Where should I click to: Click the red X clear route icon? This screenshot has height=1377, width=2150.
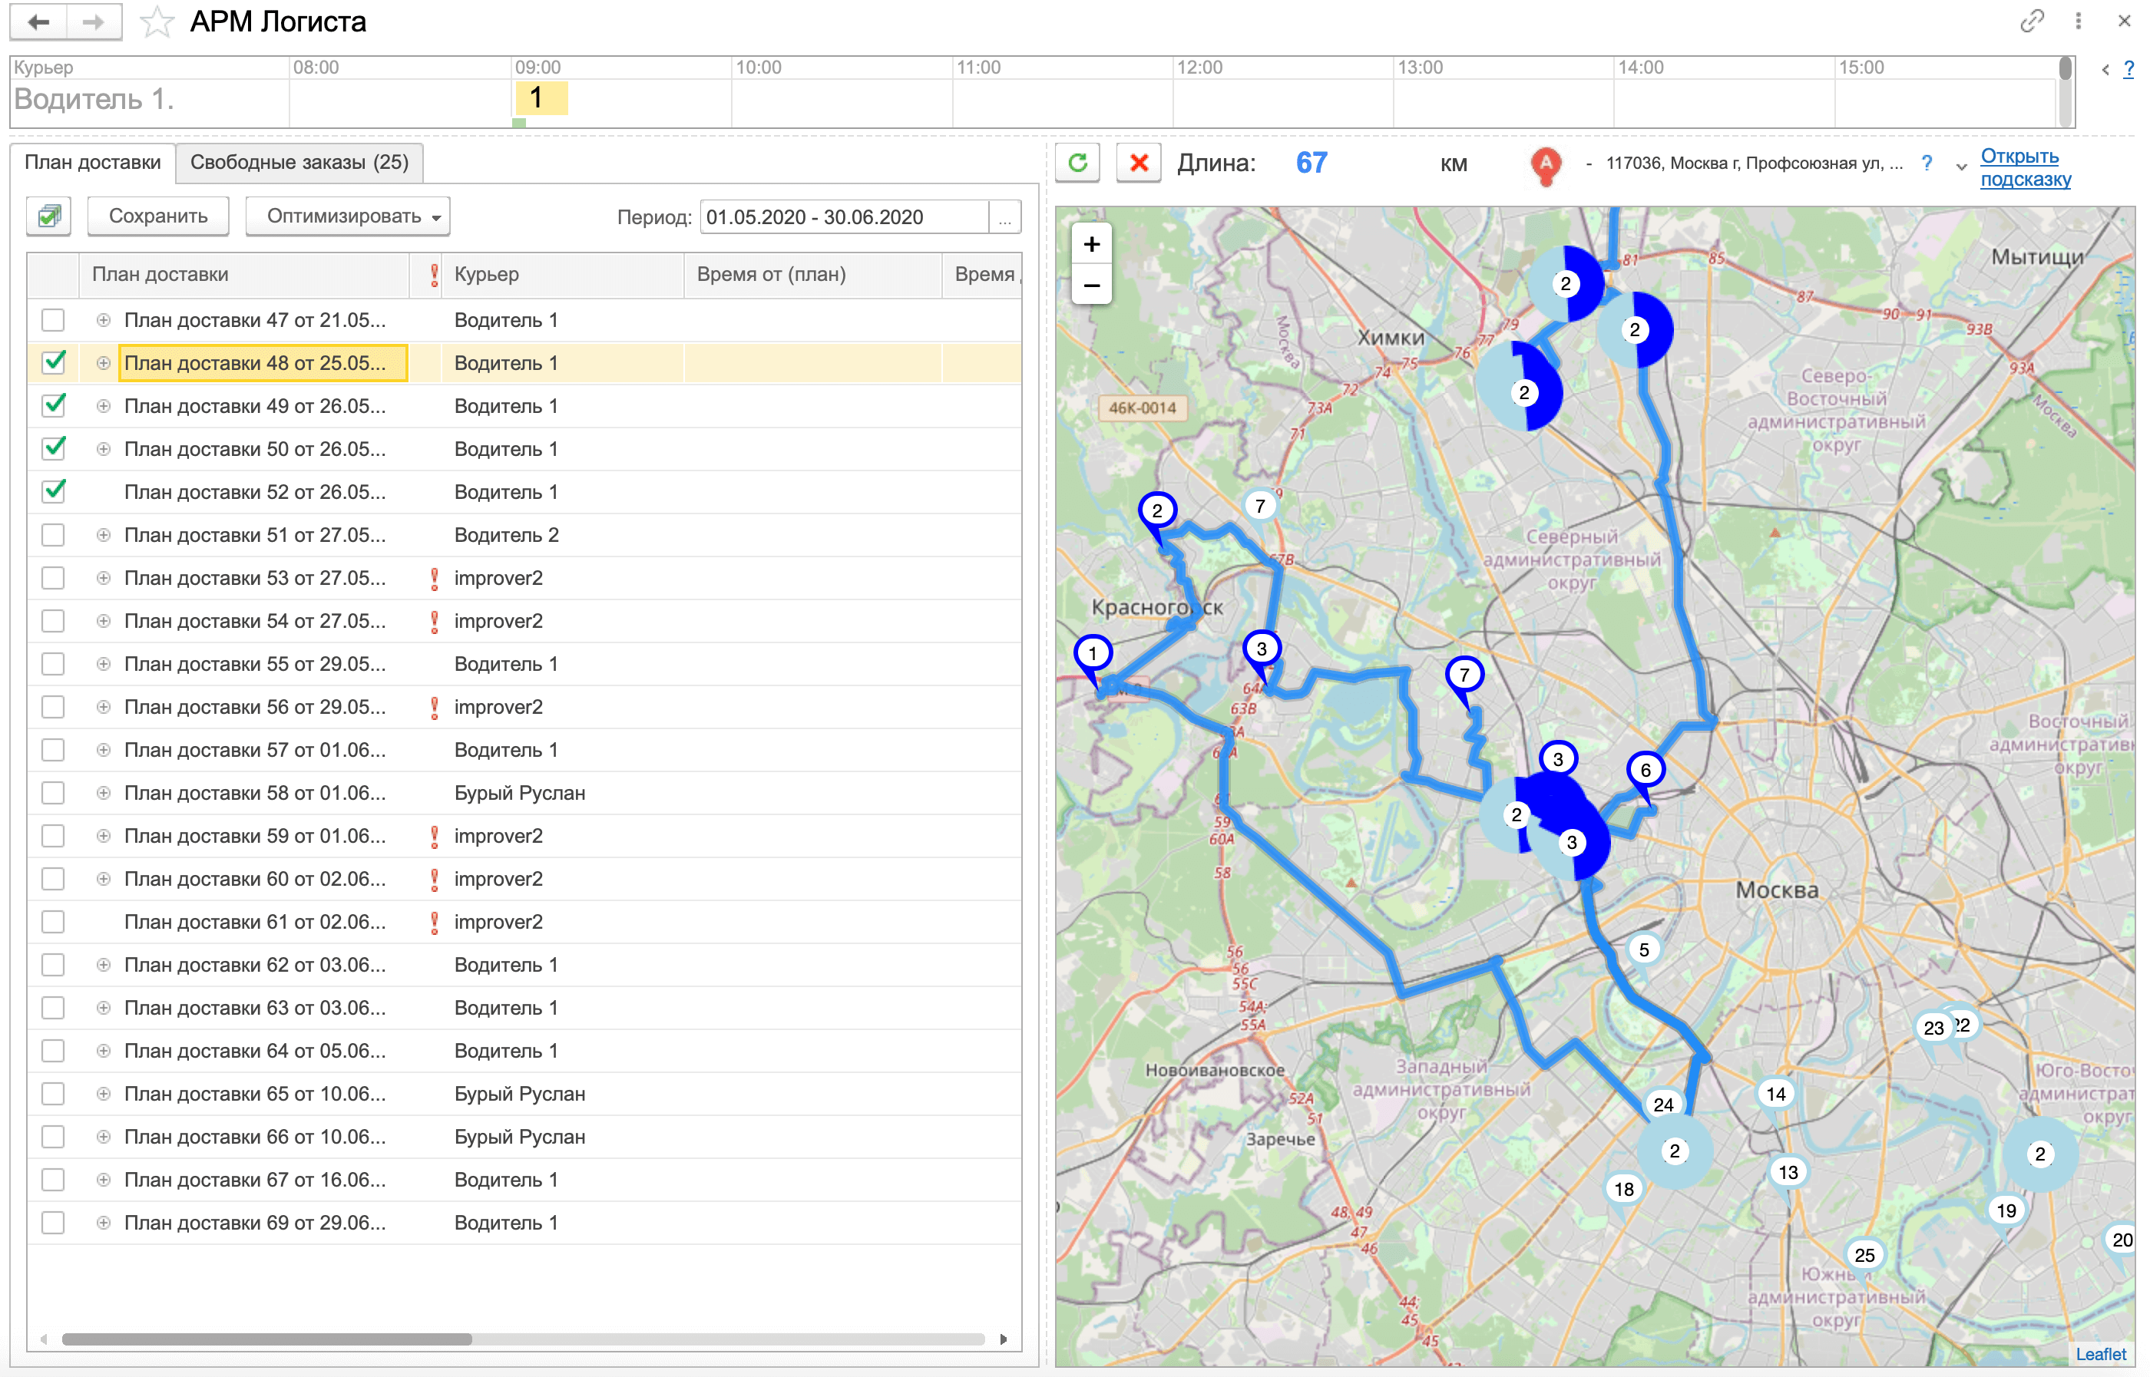click(1139, 163)
